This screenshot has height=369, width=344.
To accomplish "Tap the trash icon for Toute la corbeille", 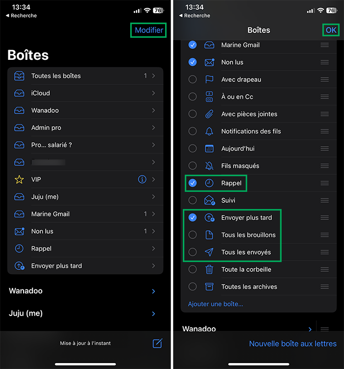I will [x=209, y=269].
